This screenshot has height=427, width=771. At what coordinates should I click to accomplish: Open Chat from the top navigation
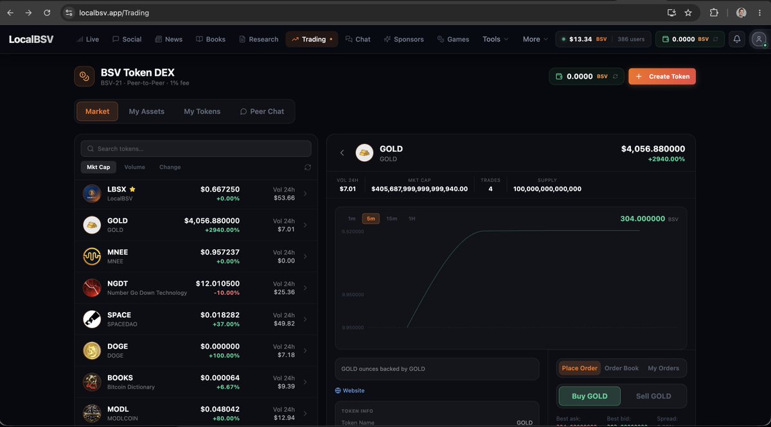pyautogui.click(x=357, y=39)
